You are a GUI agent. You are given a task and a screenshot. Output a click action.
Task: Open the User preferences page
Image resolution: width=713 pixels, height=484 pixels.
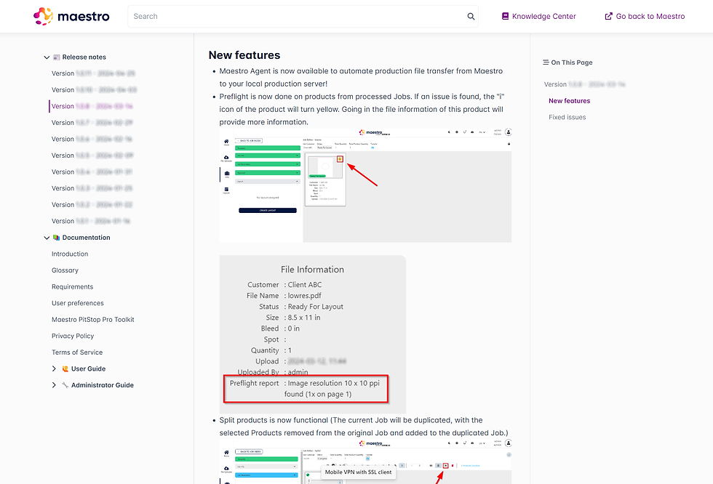[78, 303]
